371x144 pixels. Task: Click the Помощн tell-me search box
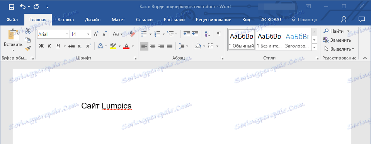[304, 20]
